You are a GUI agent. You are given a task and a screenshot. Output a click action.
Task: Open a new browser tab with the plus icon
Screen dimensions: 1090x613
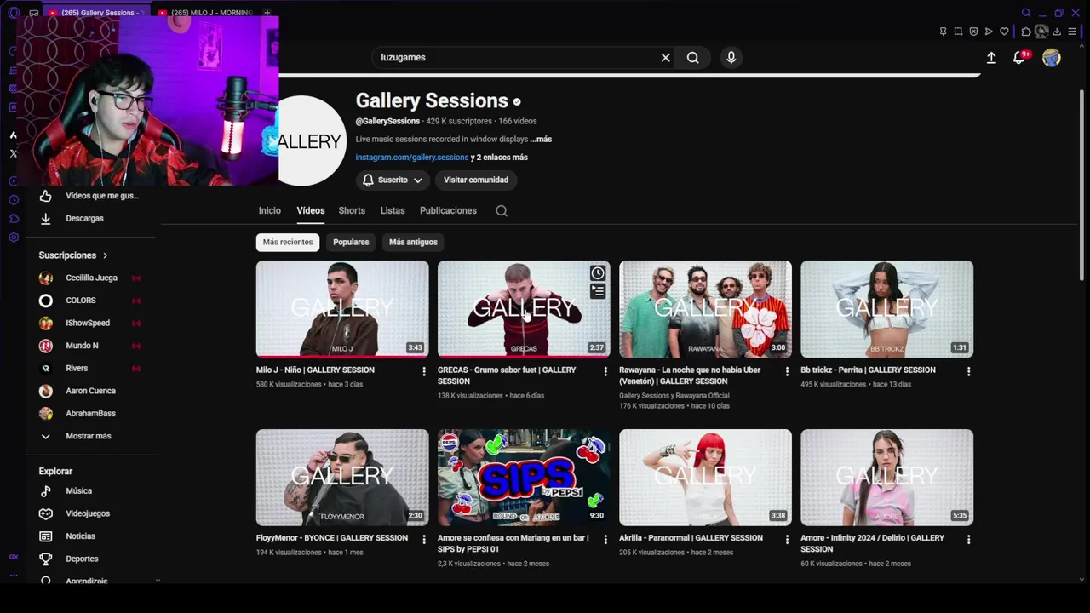(x=267, y=13)
